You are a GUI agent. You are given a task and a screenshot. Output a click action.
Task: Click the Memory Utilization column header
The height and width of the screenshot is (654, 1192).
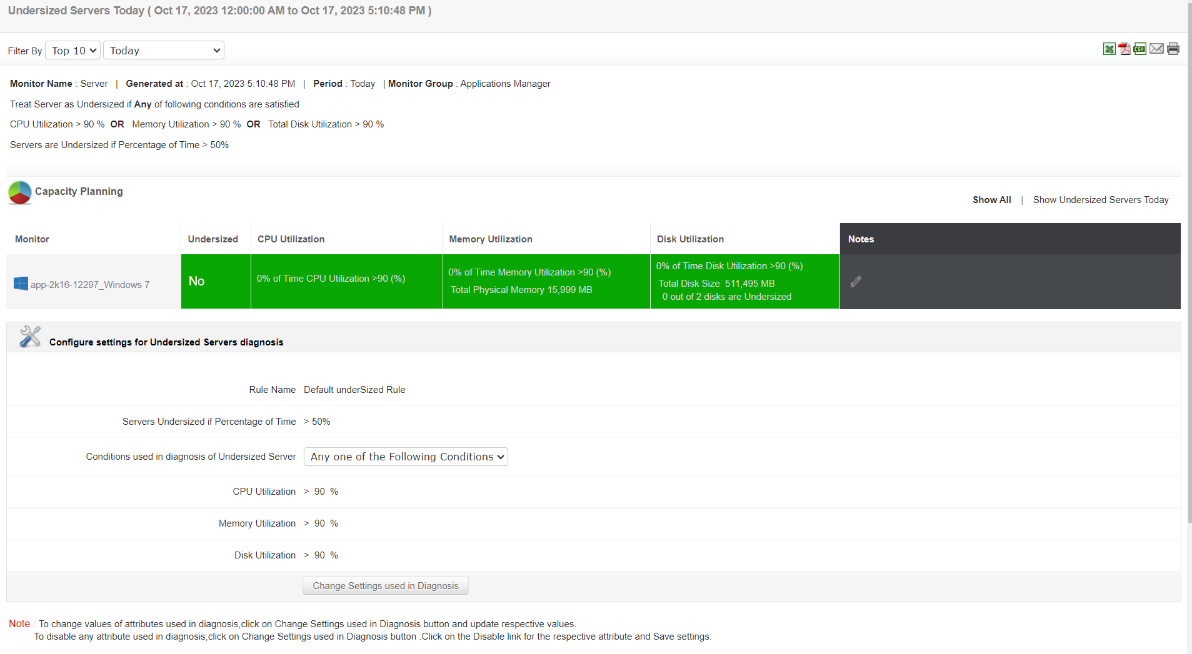[490, 239]
